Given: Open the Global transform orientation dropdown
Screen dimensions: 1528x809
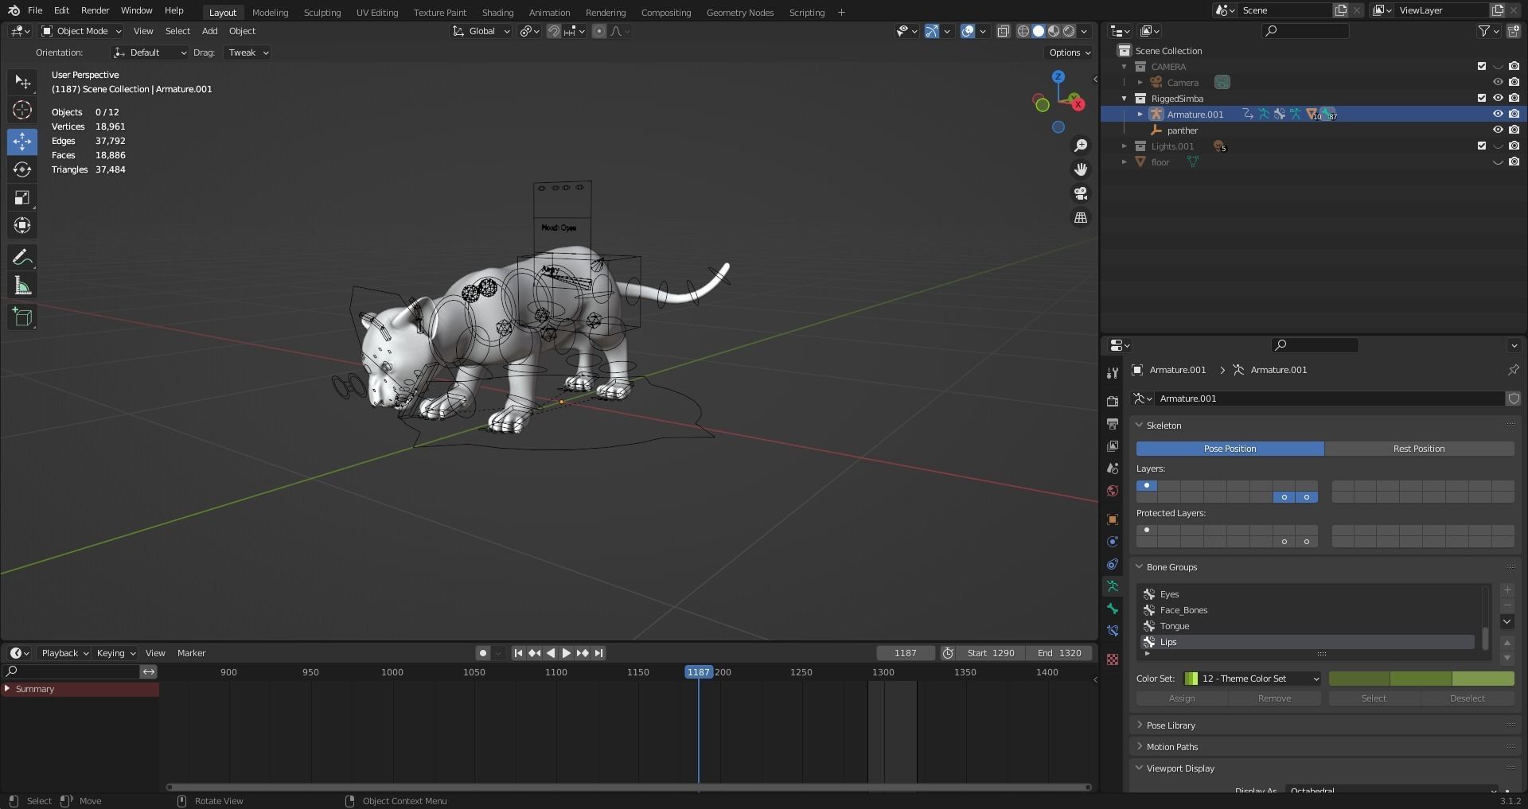Looking at the screenshot, I should tap(481, 31).
